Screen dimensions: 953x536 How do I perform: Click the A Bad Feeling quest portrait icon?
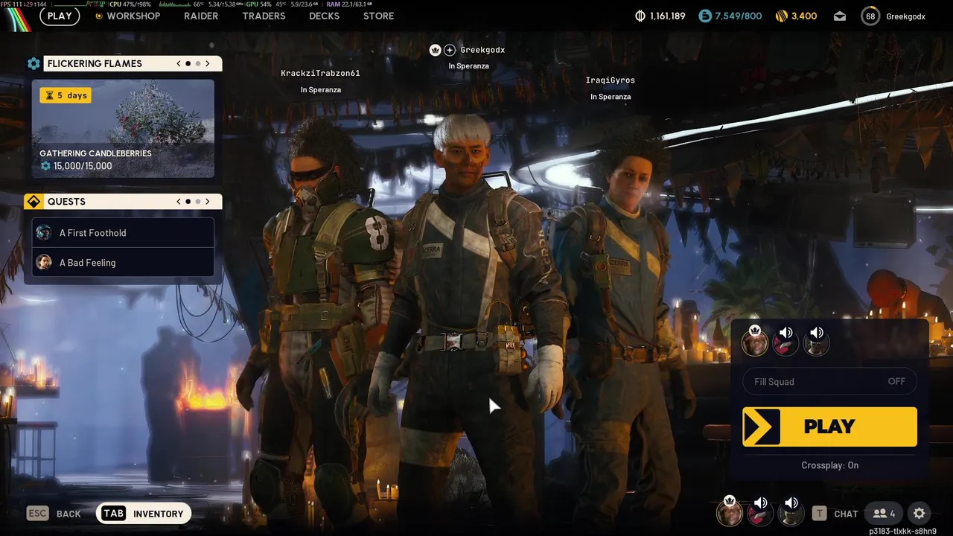(44, 262)
